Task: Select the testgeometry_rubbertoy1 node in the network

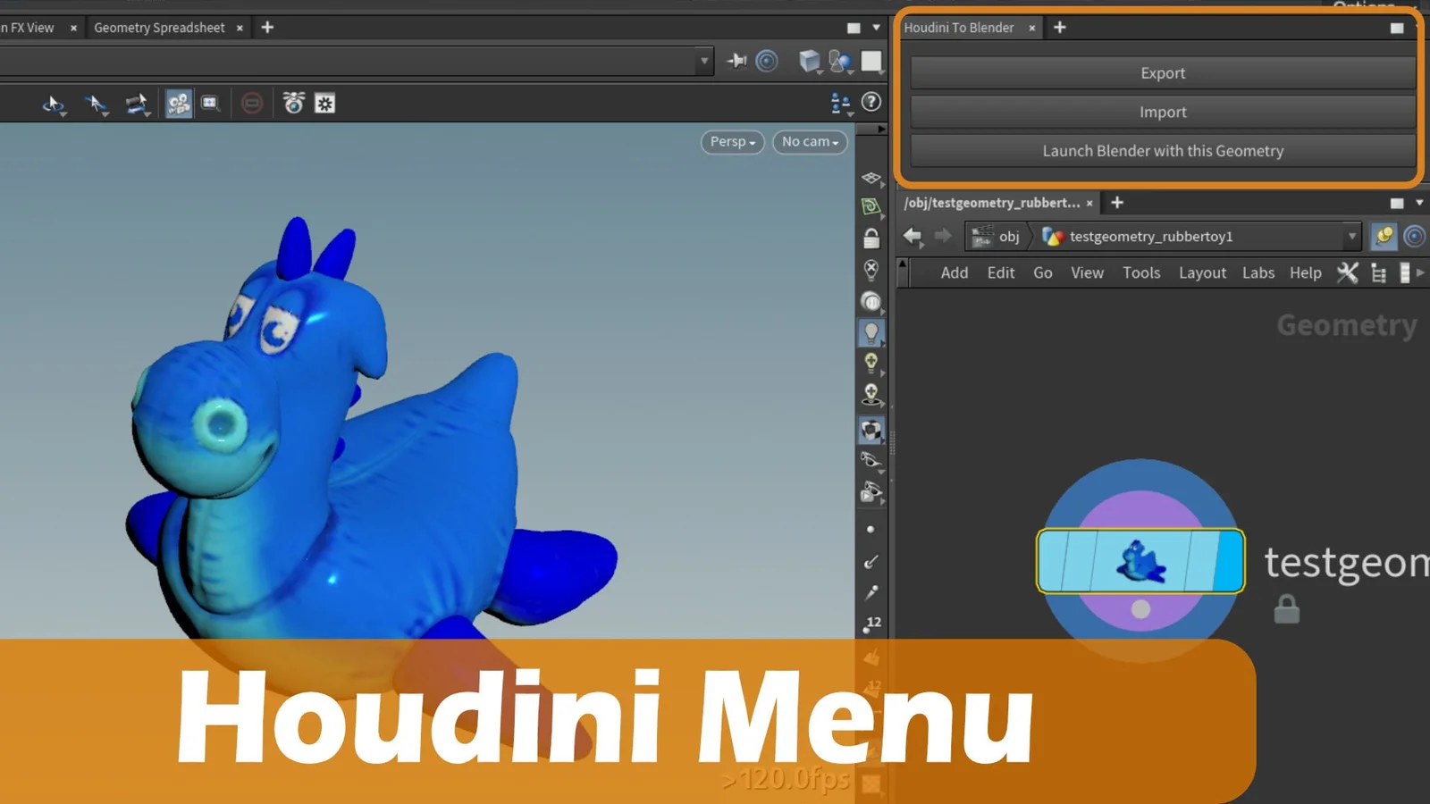Action: tap(1139, 561)
